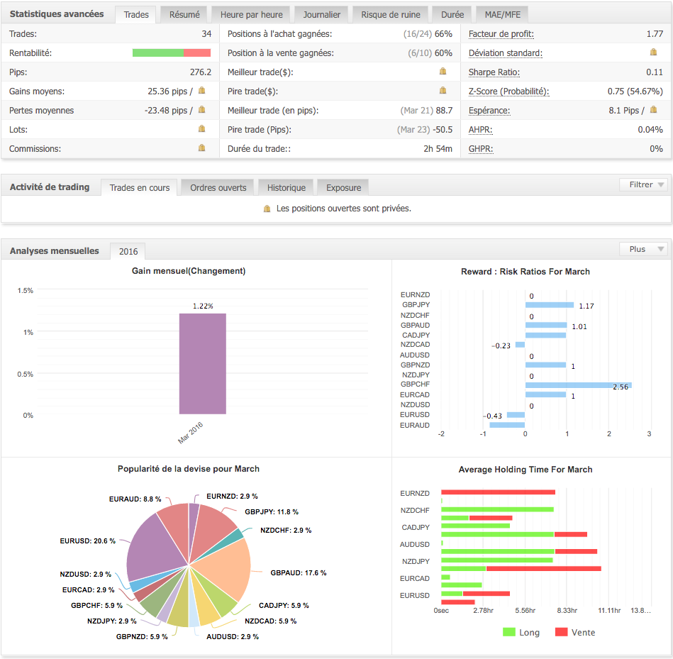The image size is (673, 659).
Task: Click the green part of Rentabilité bar
Action: pyautogui.click(x=157, y=52)
